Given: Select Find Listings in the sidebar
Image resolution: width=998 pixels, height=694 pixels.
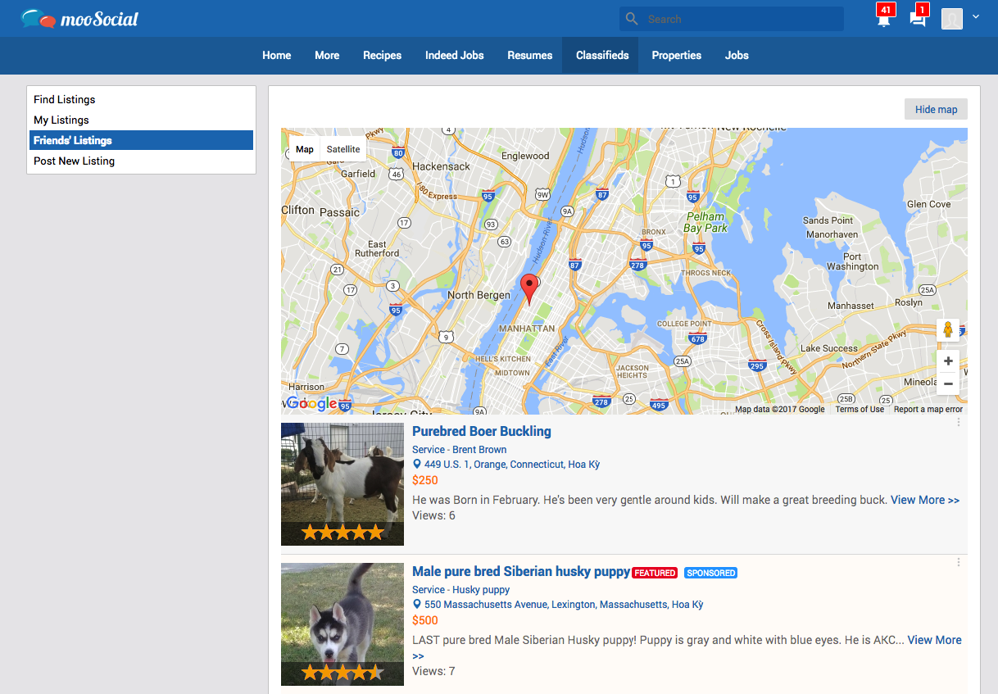Looking at the screenshot, I should [x=141, y=99].
